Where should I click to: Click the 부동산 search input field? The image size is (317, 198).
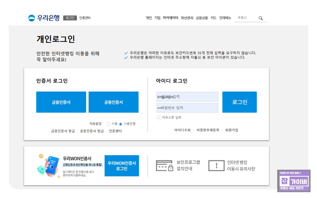coord(246,18)
